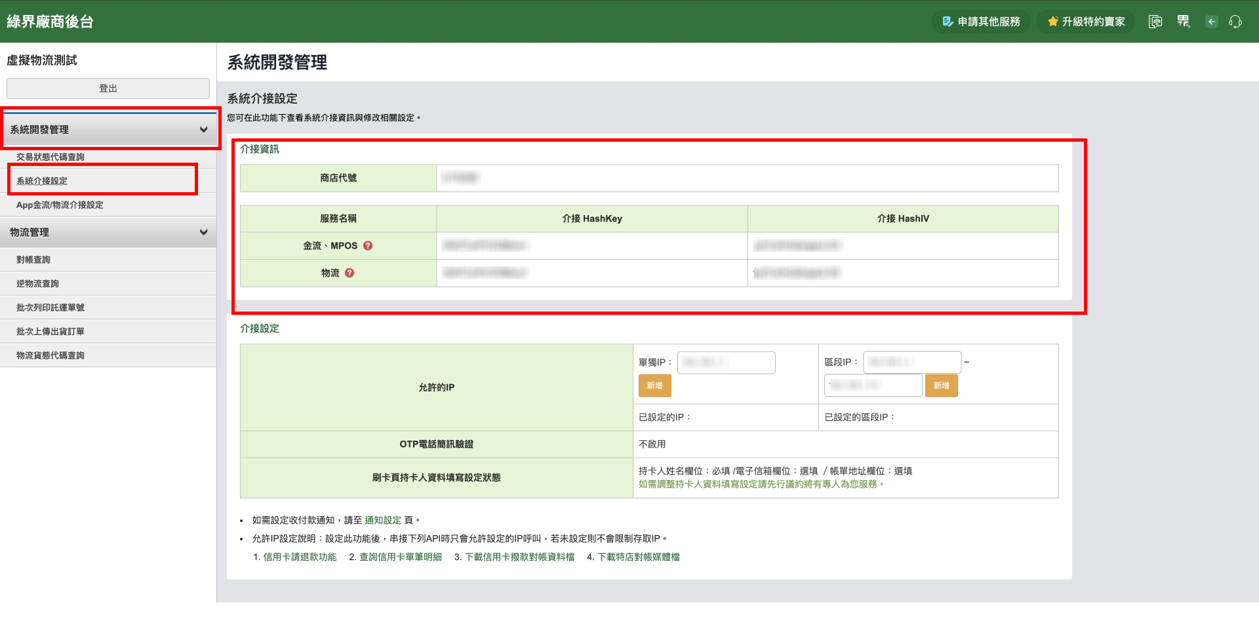The width and height of the screenshot is (1259, 629).
Task: Follow the 通知設定 link
Action: point(383,520)
